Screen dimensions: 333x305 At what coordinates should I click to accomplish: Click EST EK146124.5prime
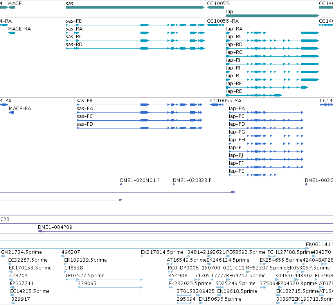tap(228, 260)
